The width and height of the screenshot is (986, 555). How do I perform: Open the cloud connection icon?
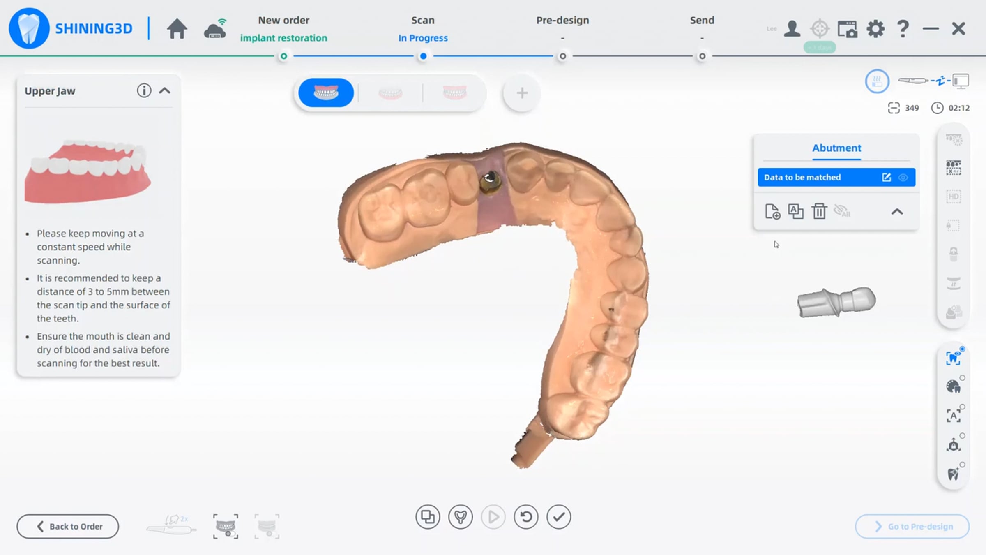[215, 29]
